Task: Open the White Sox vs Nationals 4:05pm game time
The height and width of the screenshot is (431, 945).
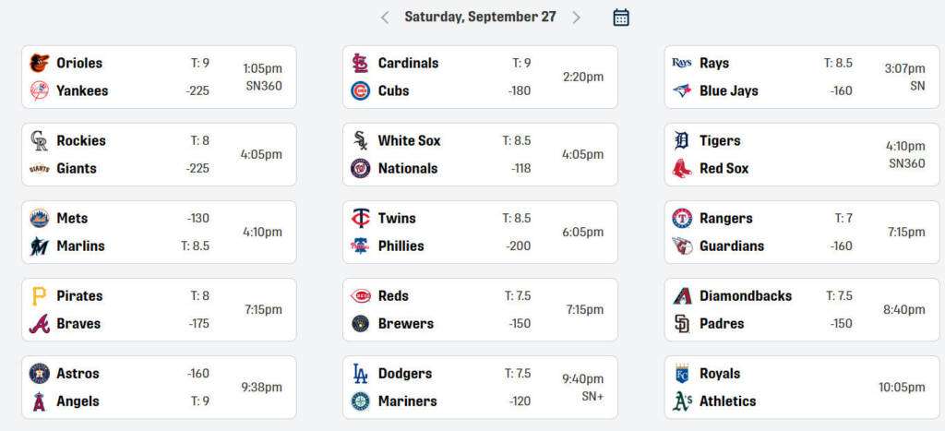Action: click(x=583, y=154)
